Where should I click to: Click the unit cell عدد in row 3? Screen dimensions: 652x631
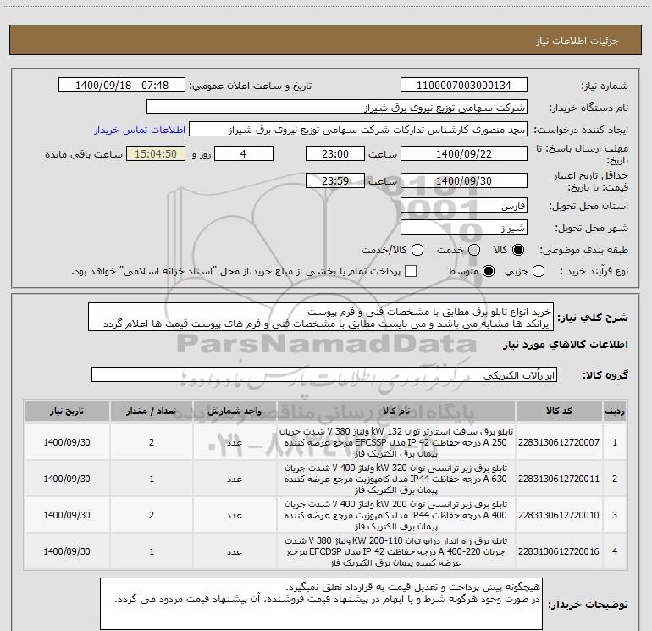coord(235,515)
